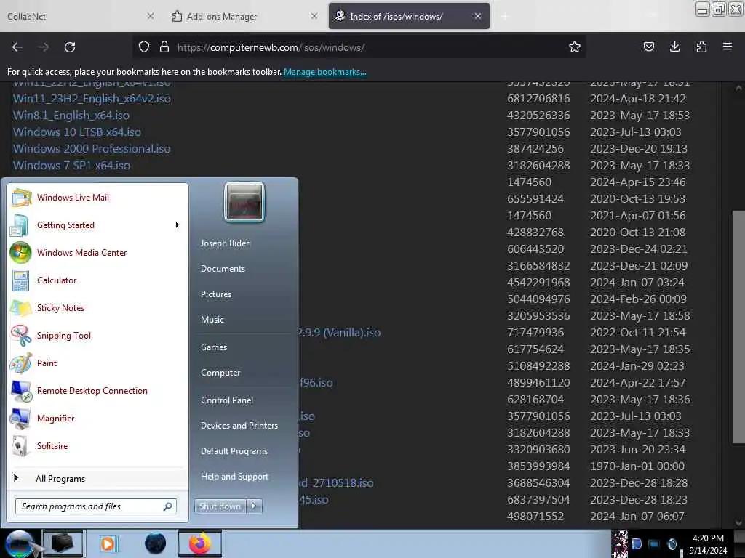The image size is (745, 558).
Task: Launch Solitaire game
Action: point(98,446)
